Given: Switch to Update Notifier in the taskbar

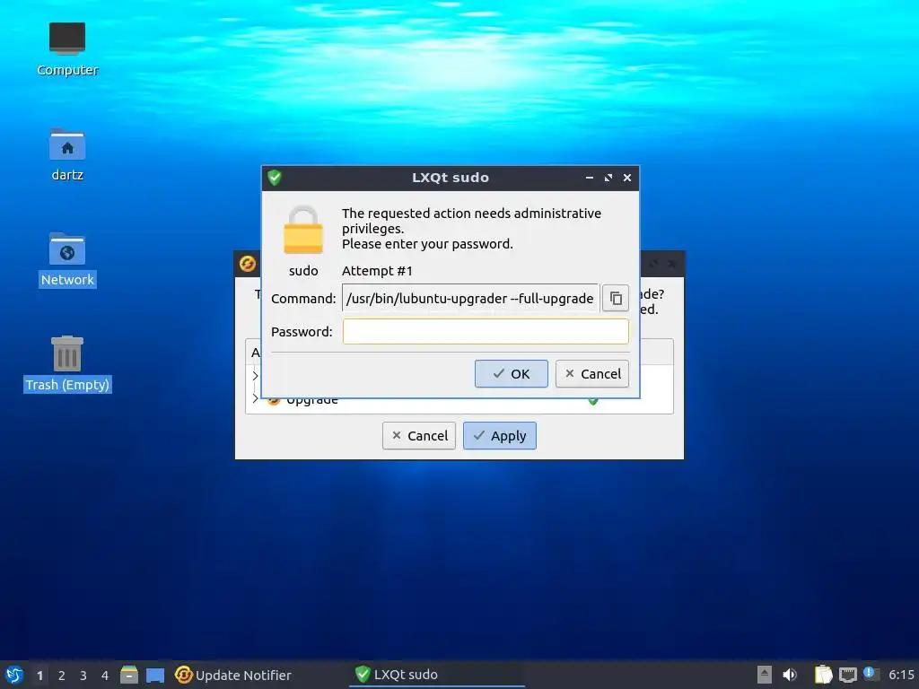Looking at the screenshot, I should (x=233, y=675).
